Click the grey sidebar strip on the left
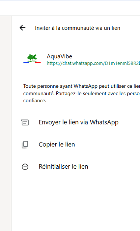Screen dimensions: 140x231 (x=6, y=123)
